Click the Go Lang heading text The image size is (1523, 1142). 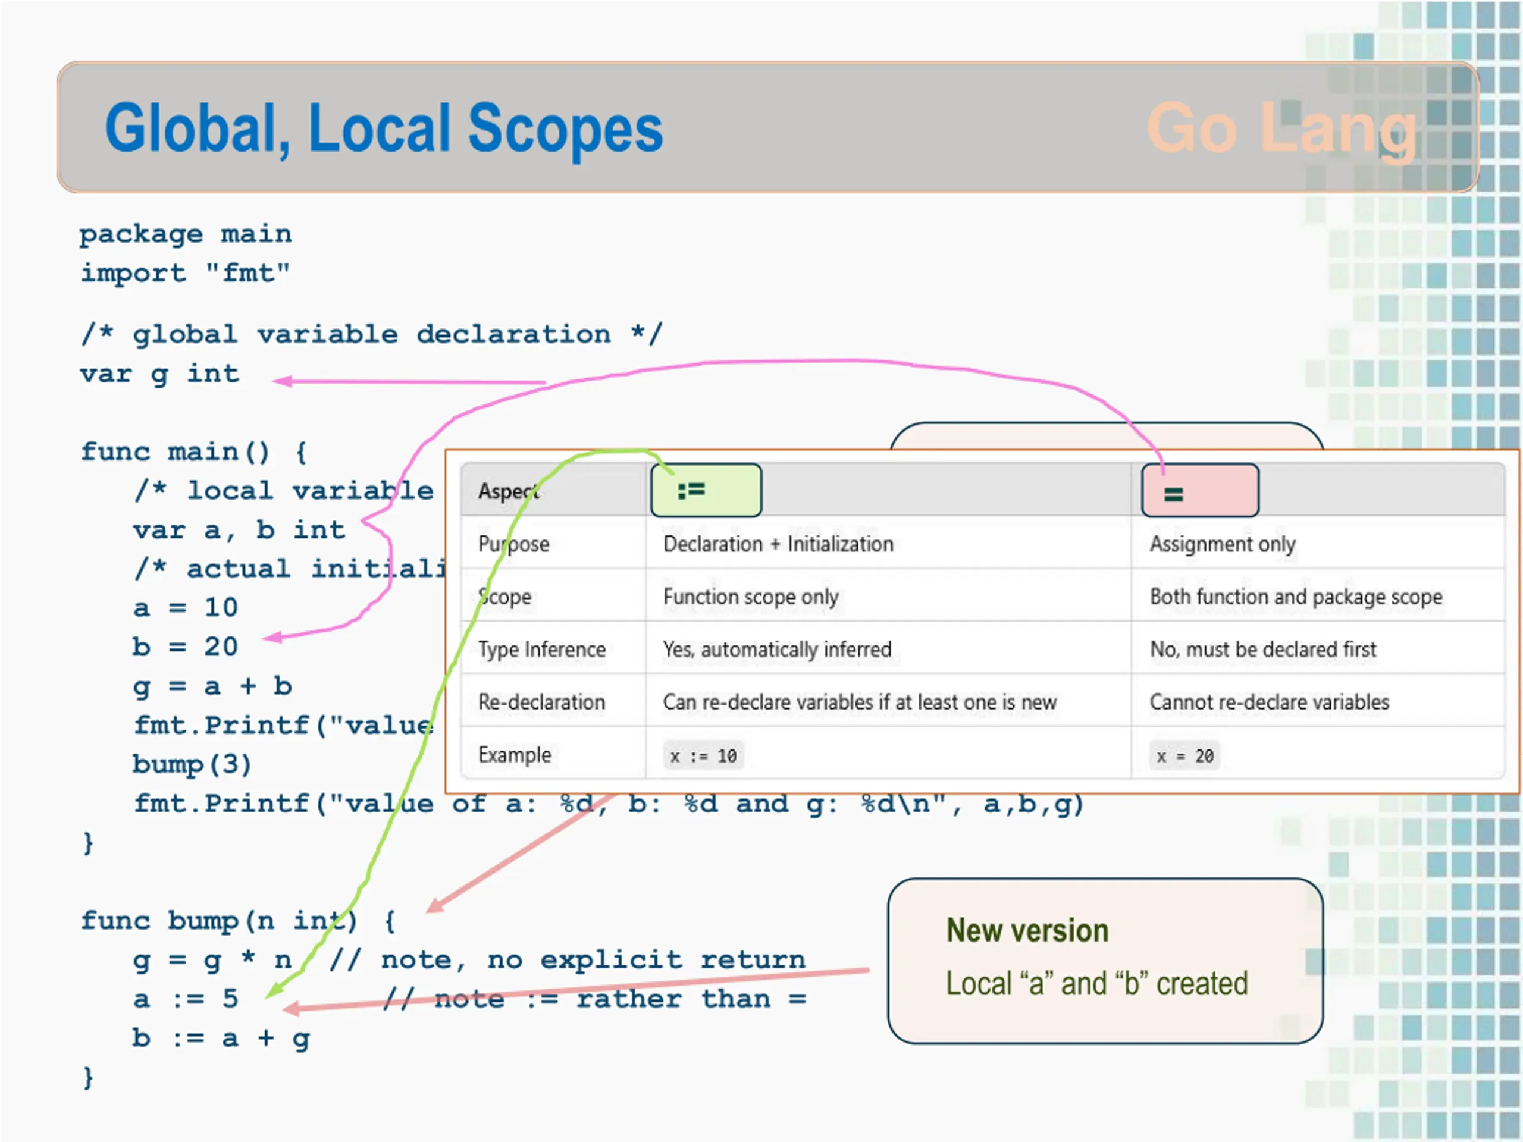point(1281,128)
